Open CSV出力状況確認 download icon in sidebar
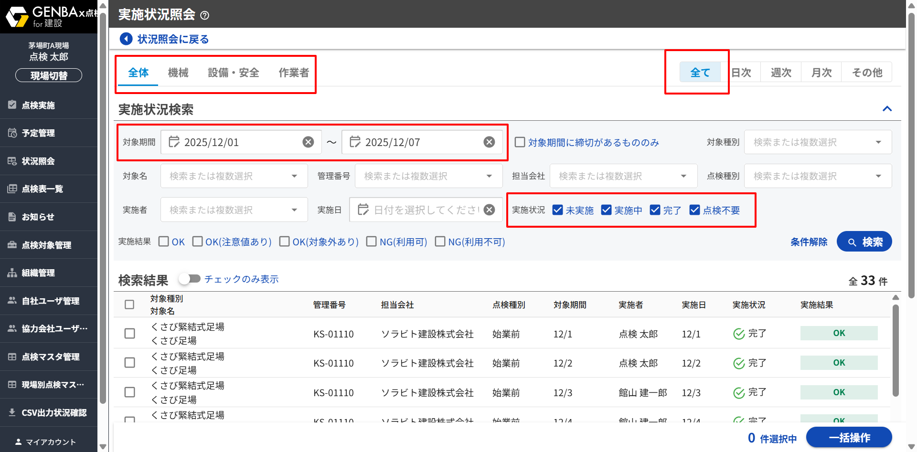This screenshot has height=452, width=917. point(12,412)
